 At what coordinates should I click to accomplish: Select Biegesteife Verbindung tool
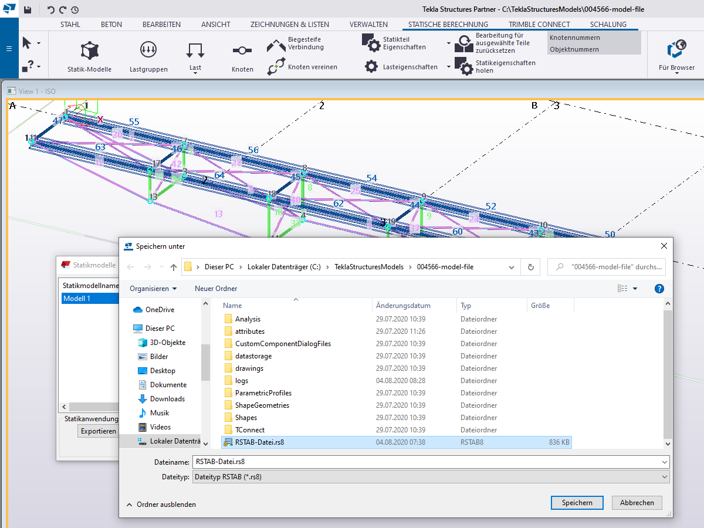point(296,43)
